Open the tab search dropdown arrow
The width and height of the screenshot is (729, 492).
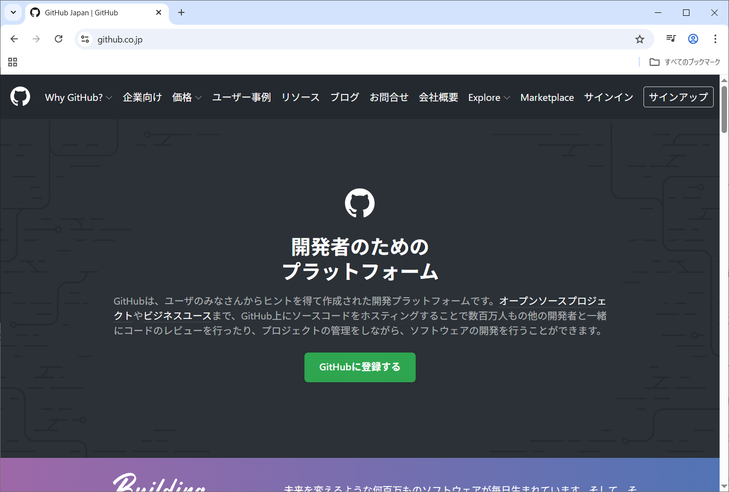pyautogui.click(x=13, y=13)
